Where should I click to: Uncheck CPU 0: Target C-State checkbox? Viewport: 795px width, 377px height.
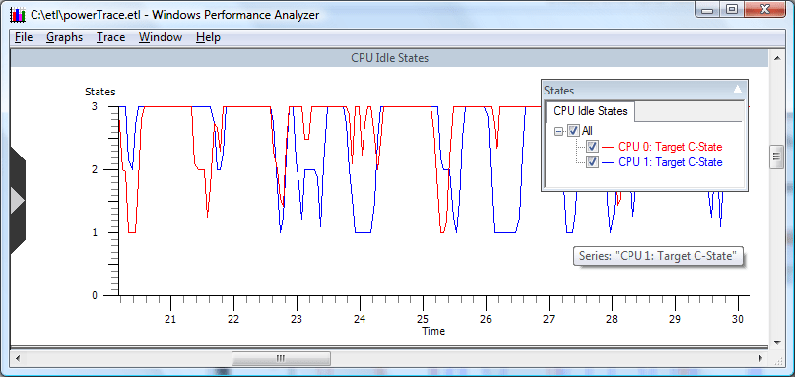click(x=592, y=147)
